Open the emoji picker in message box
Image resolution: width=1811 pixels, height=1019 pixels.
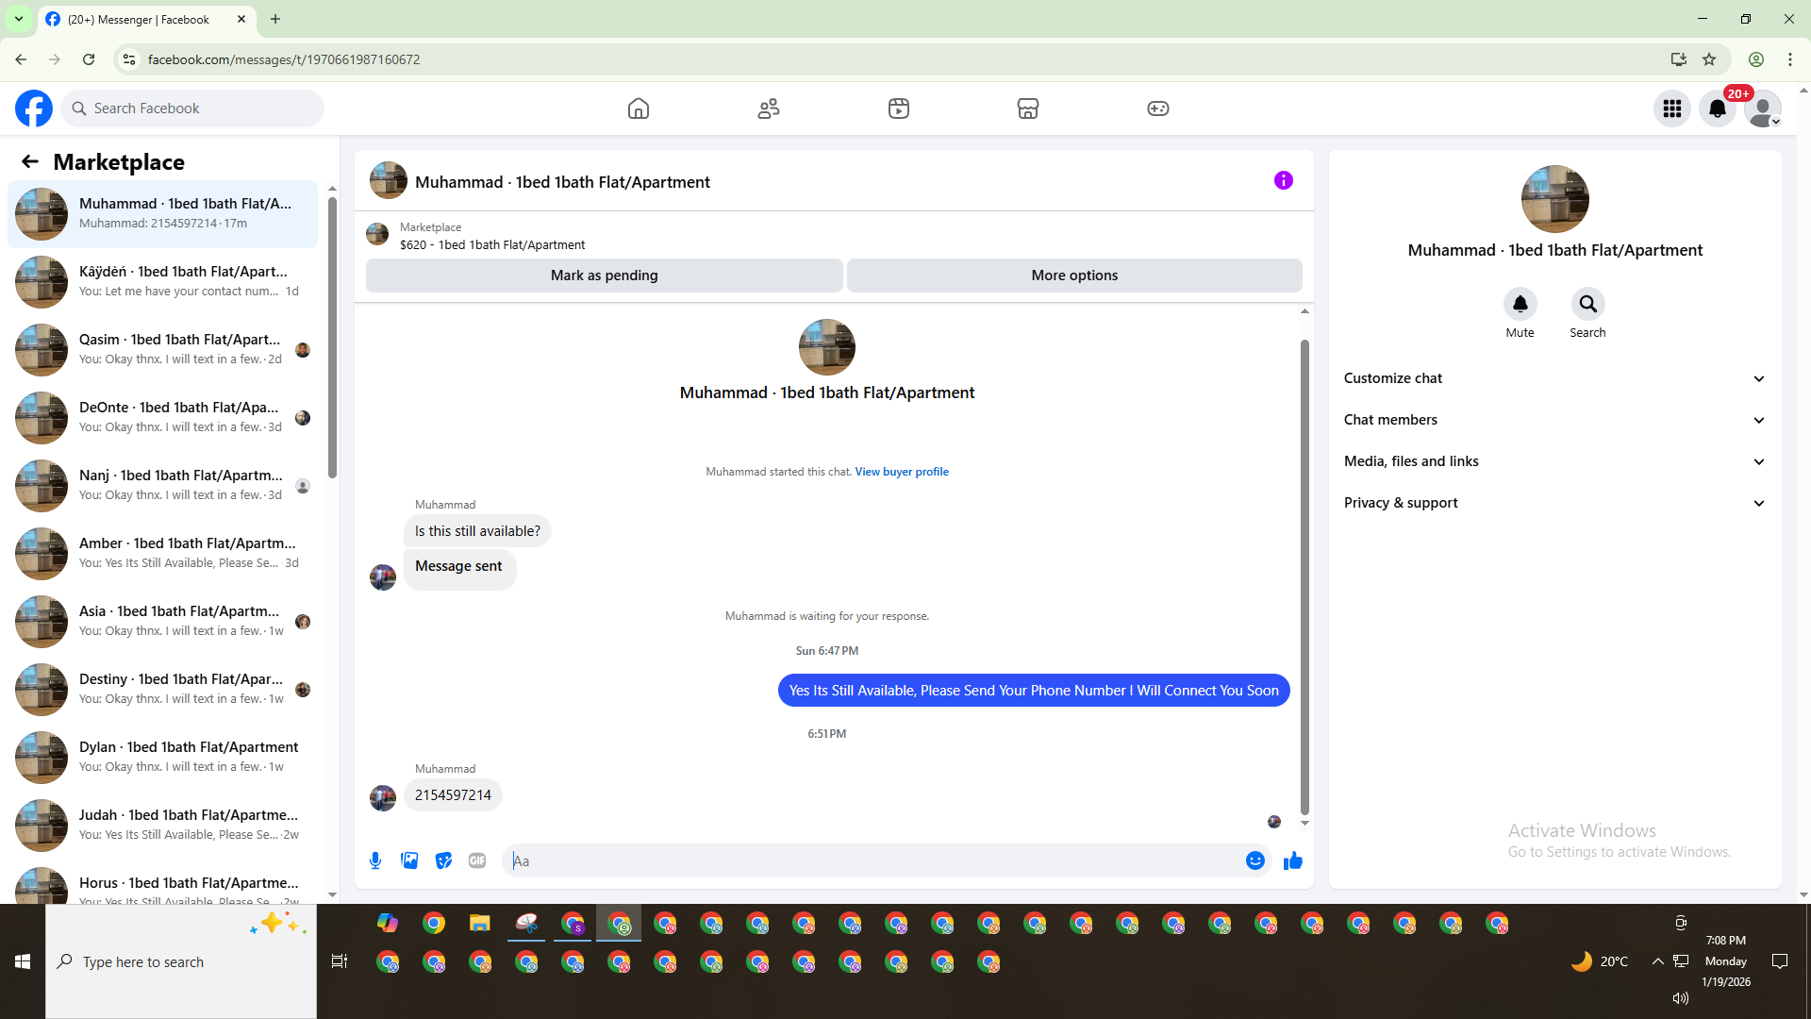pyautogui.click(x=1254, y=860)
